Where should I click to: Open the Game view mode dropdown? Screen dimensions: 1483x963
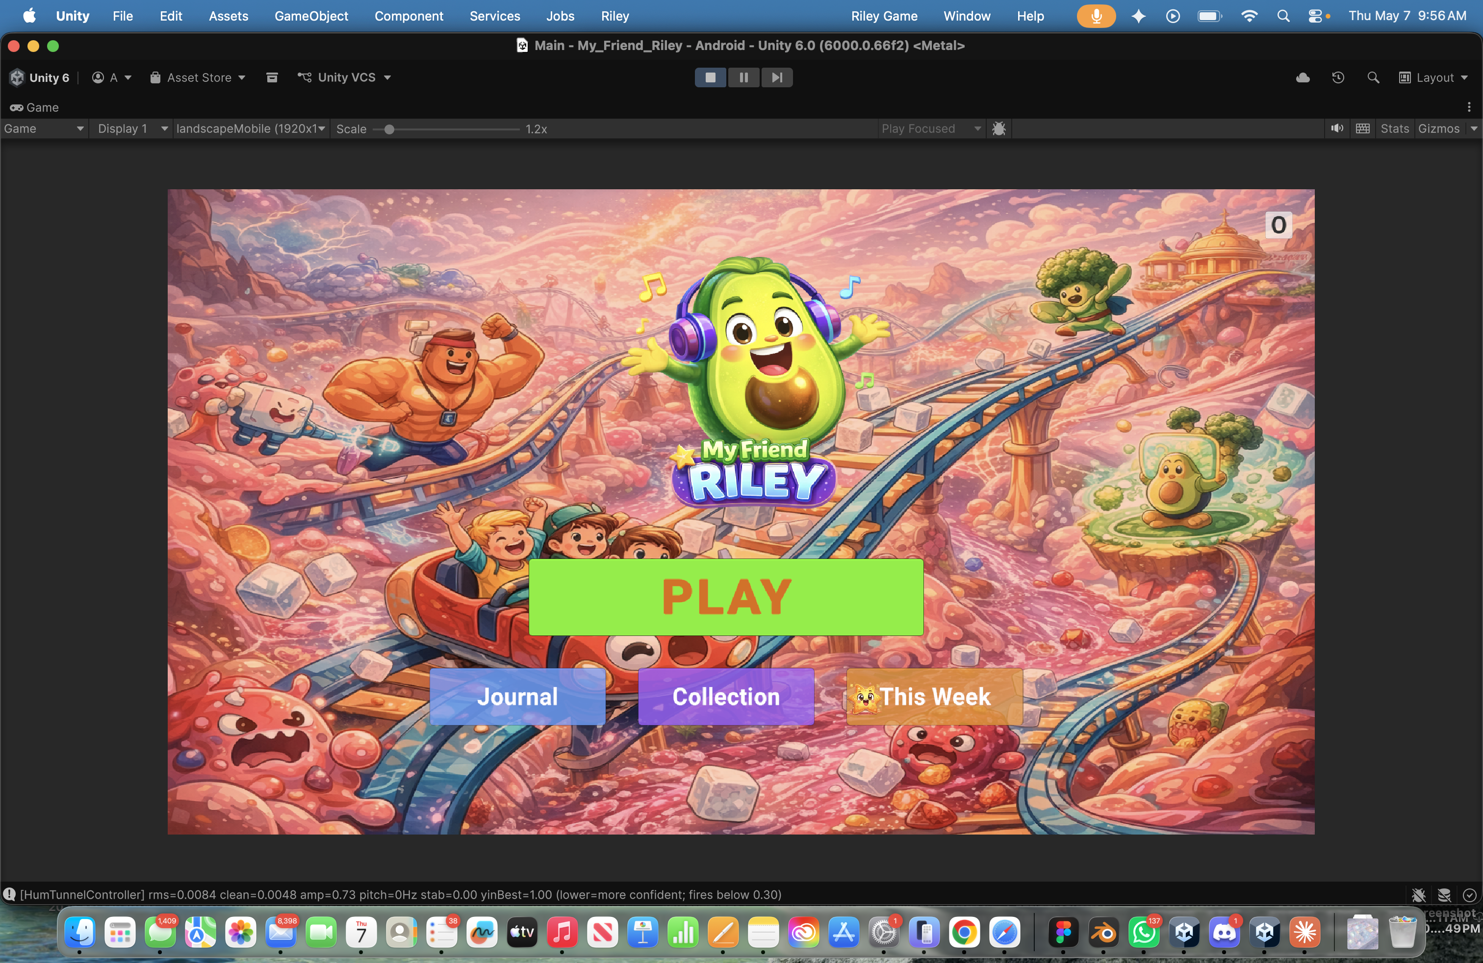(x=44, y=128)
